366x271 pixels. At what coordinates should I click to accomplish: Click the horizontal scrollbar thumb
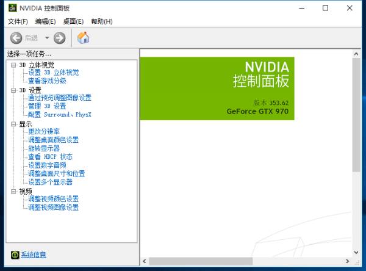pos(201,261)
